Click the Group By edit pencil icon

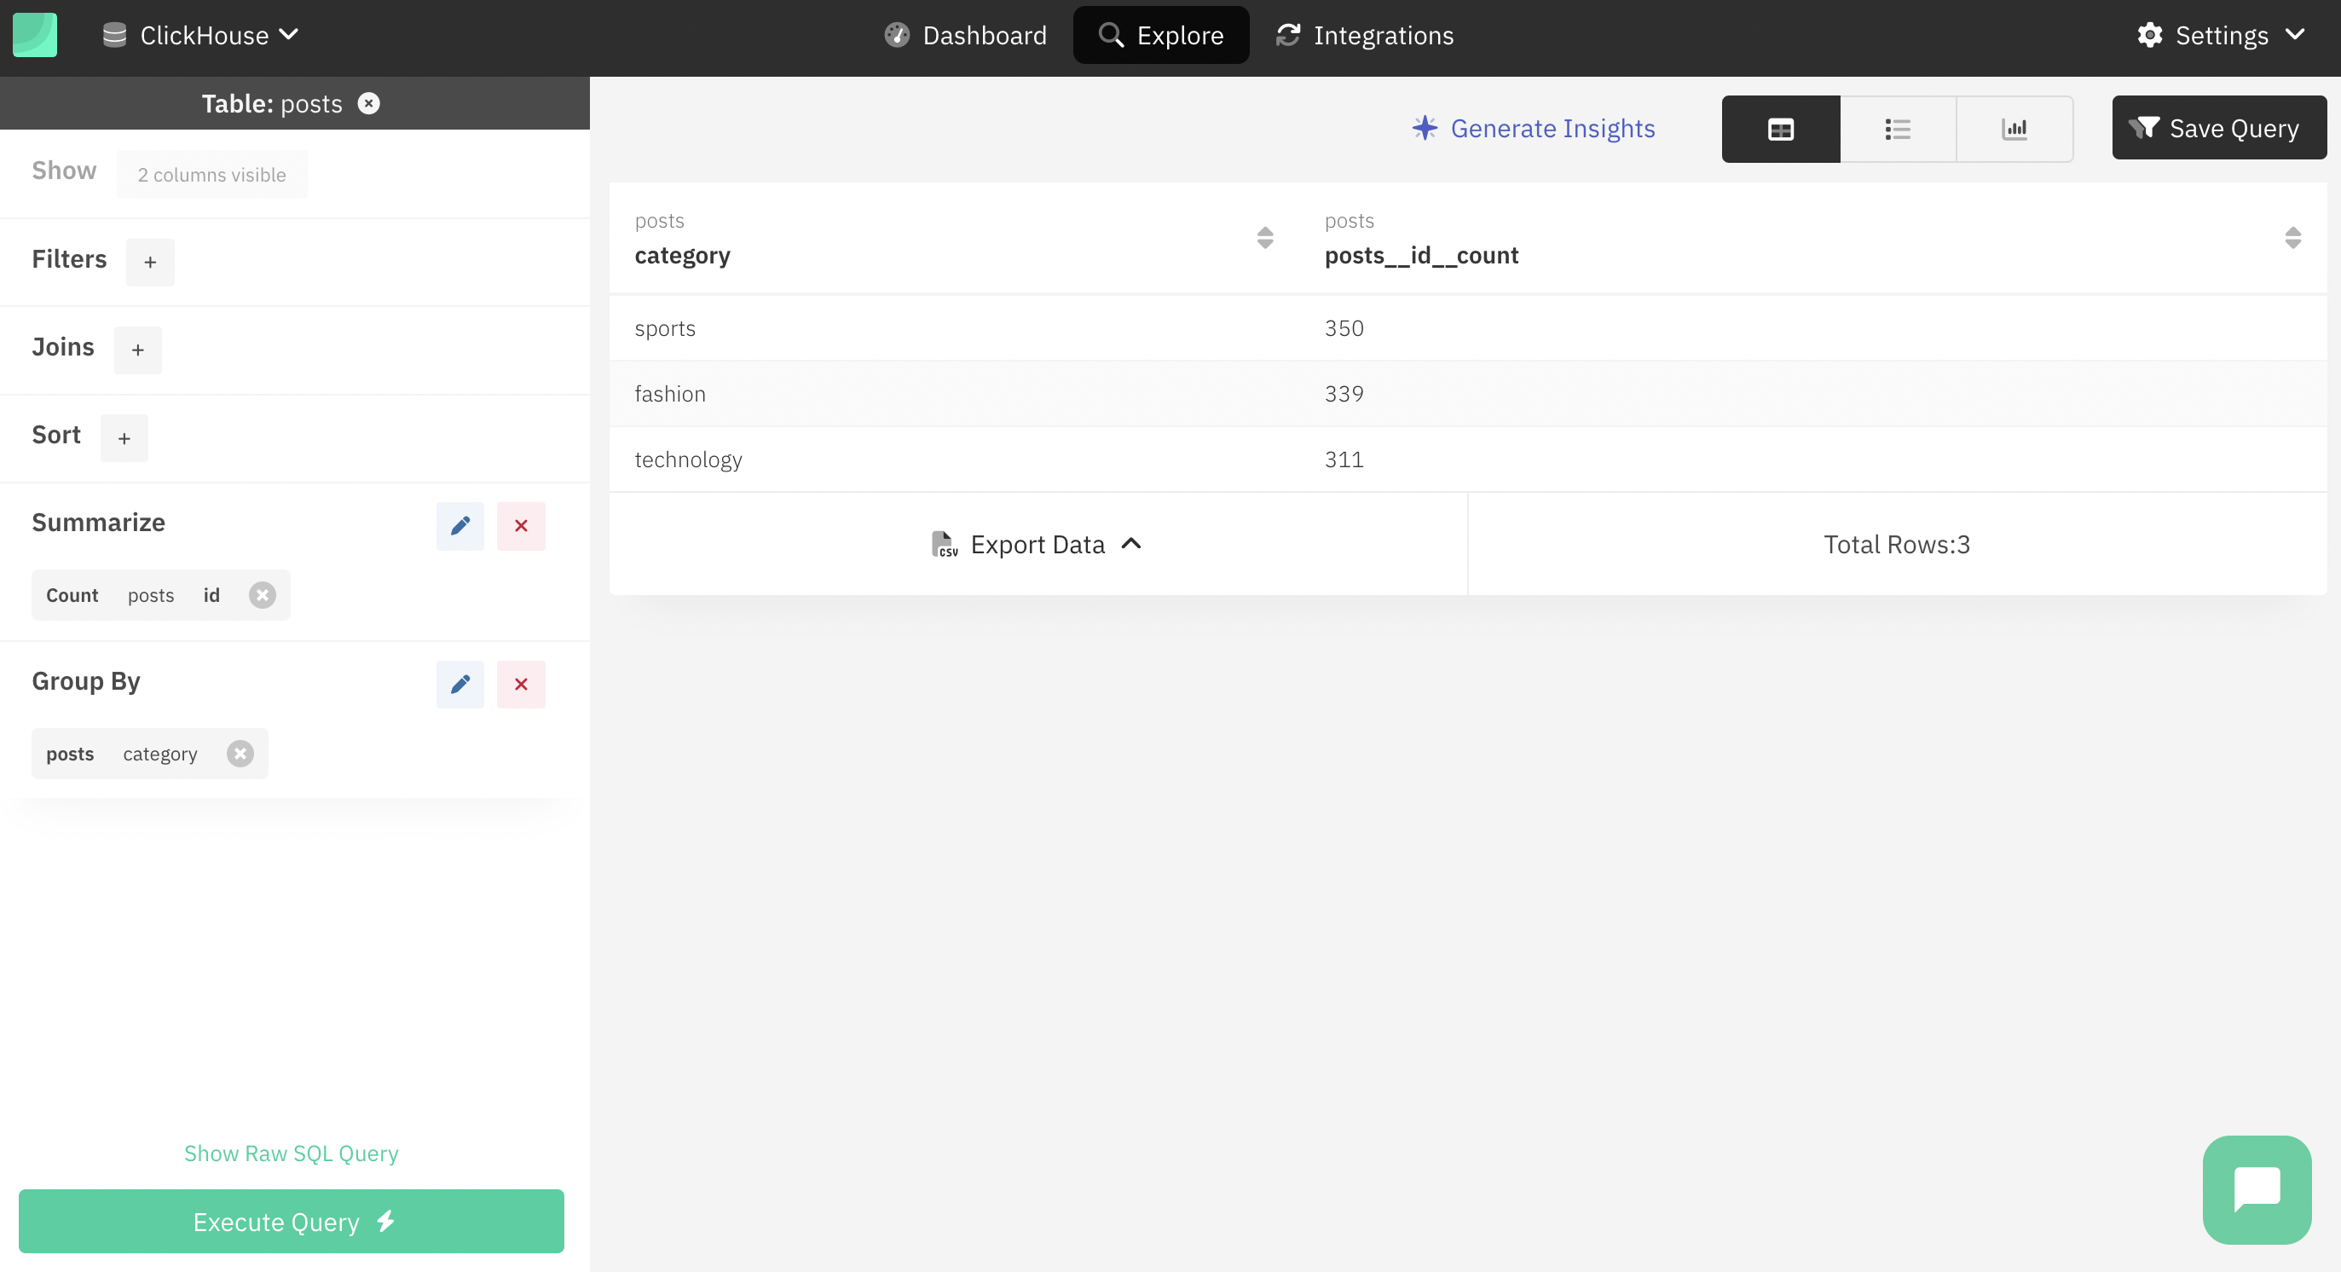[x=460, y=683]
